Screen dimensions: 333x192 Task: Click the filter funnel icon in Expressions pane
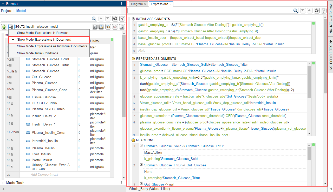tap(323, 11)
